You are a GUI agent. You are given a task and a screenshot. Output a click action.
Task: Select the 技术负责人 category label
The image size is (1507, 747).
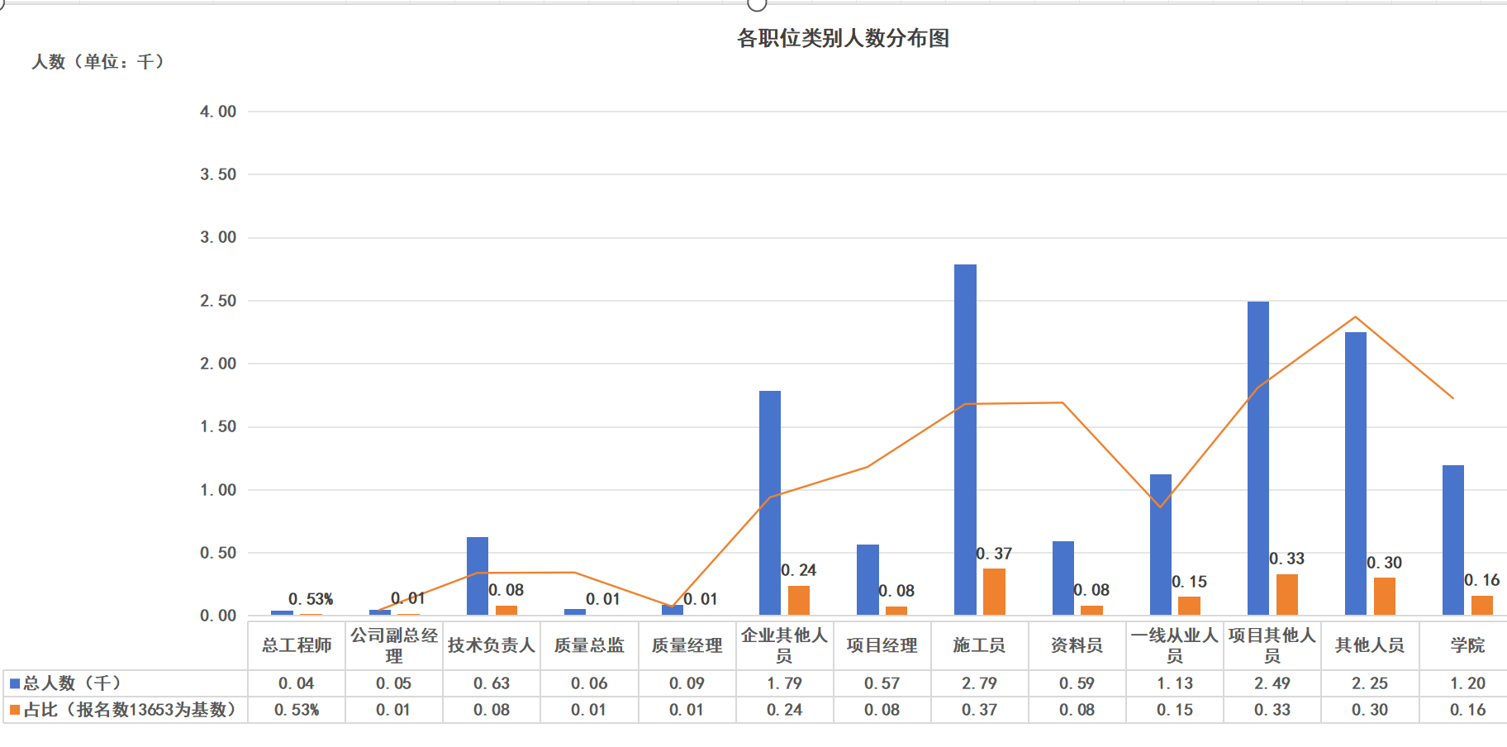(492, 645)
